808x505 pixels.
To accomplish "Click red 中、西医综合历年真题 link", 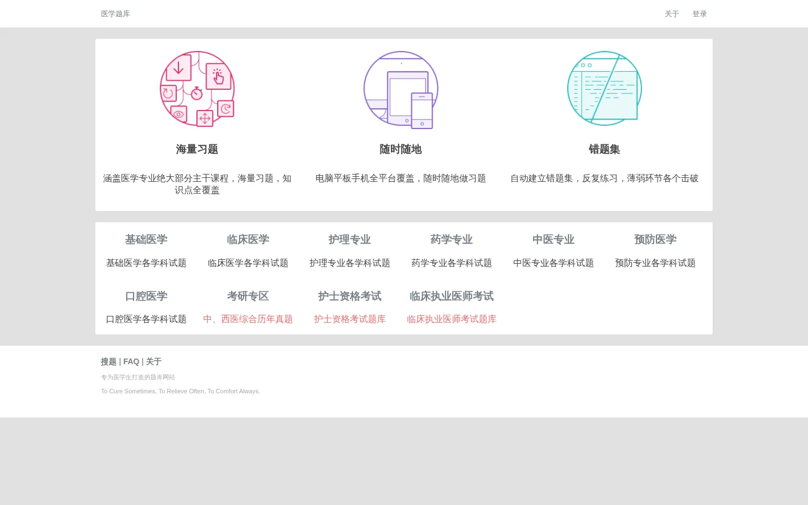I will [248, 319].
